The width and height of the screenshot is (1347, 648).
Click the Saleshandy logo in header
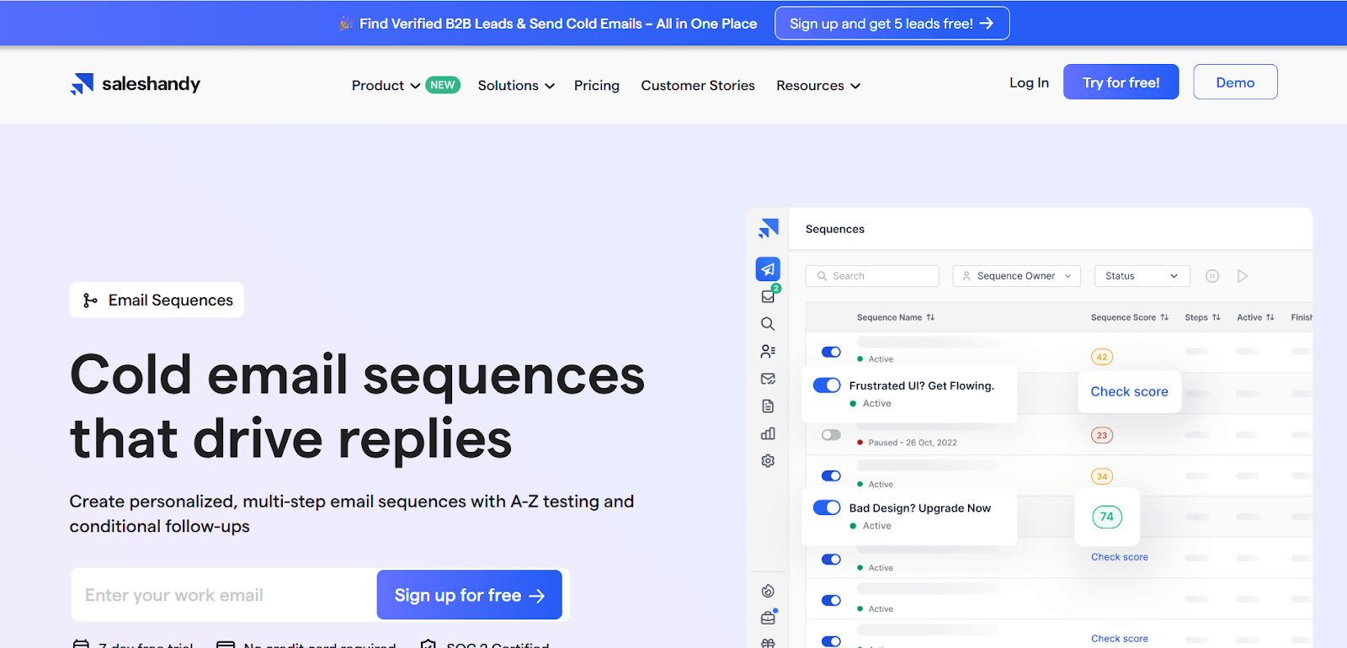click(x=136, y=84)
